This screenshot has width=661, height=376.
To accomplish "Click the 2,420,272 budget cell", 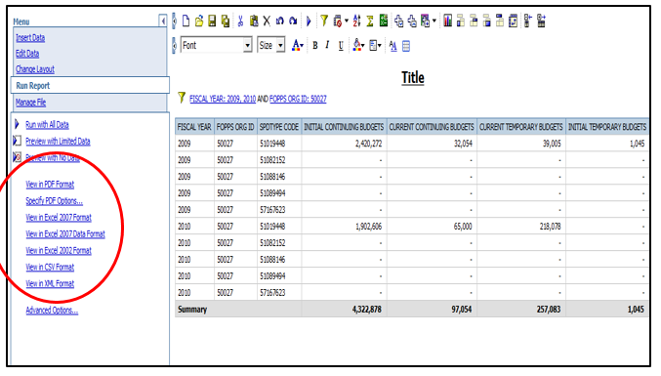I will click(x=344, y=144).
